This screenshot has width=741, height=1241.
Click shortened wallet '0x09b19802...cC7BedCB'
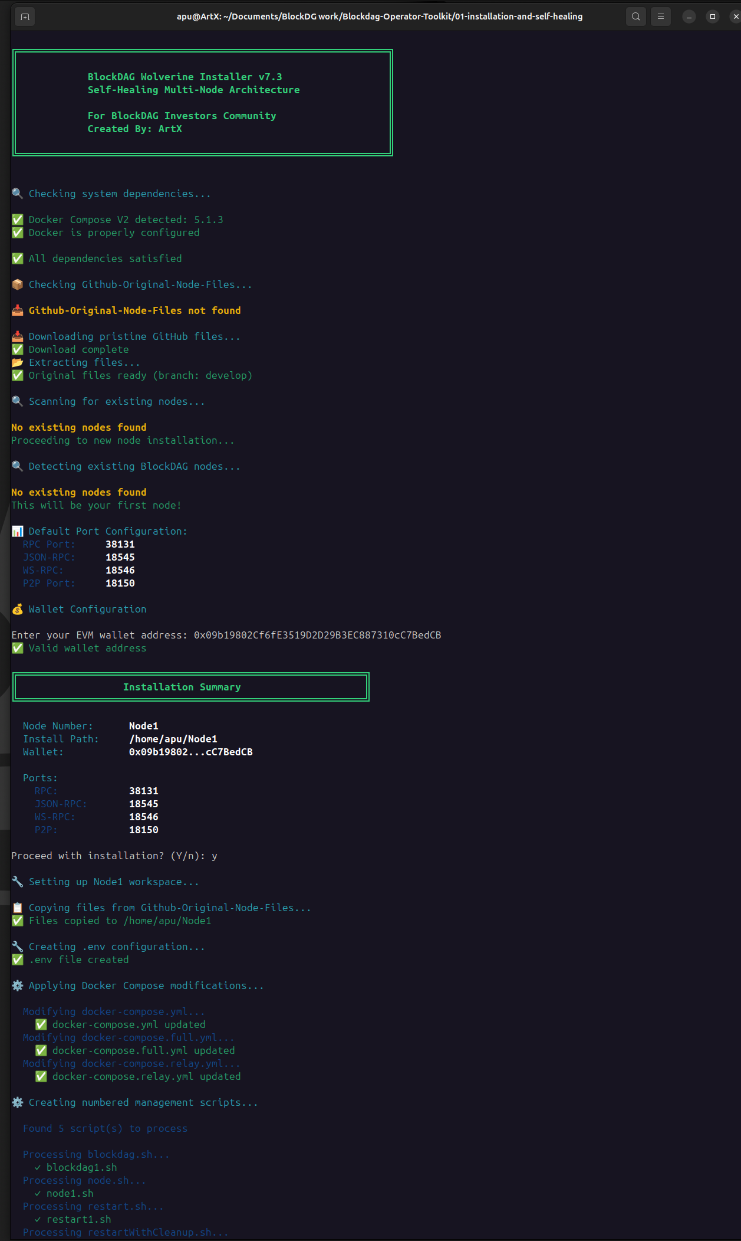pyautogui.click(x=190, y=752)
